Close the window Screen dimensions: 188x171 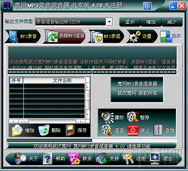pyautogui.click(x=182, y=6)
